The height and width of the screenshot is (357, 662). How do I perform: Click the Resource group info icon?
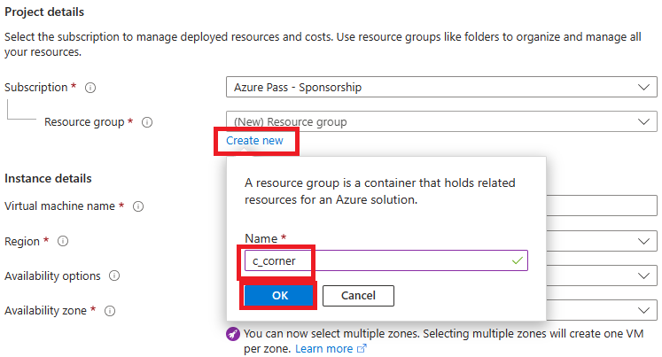[147, 122]
